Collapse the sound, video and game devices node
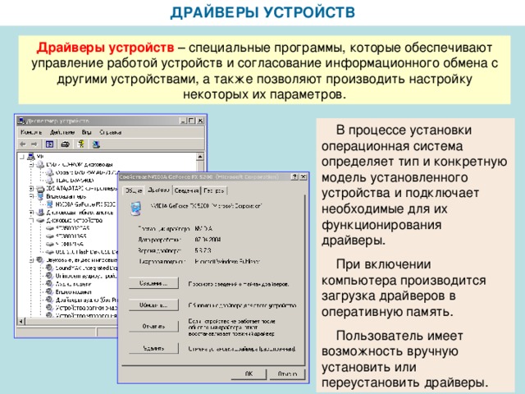Viewport: 525px width, 394px height. pos(31,260)
